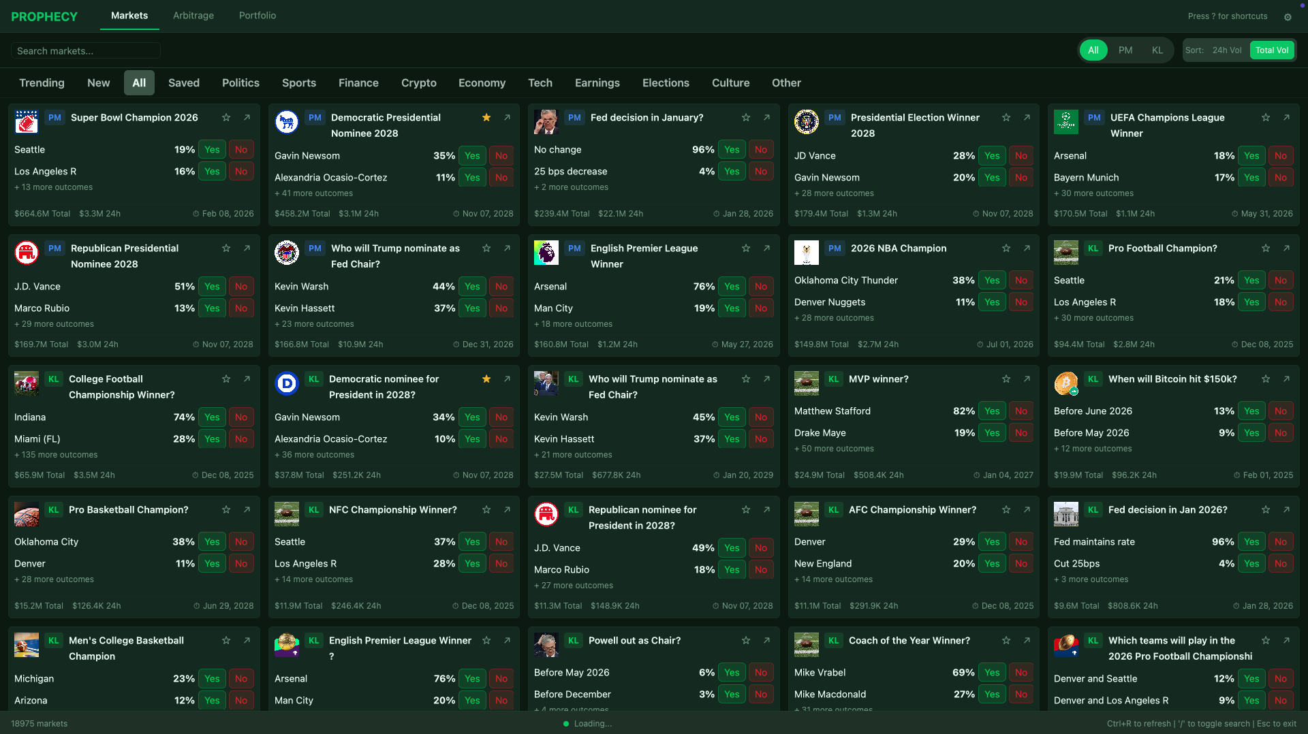The width and height of the screenshot is (1308, 734).
Task: Click the Search markets input field
Action: click(x=86, y=51)
